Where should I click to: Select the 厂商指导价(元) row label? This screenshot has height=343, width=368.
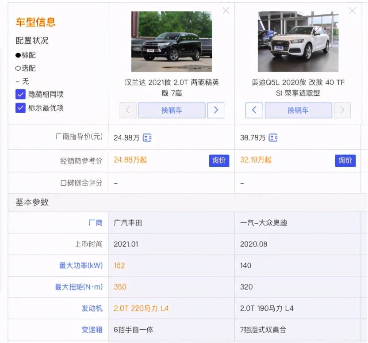[79, 137]
